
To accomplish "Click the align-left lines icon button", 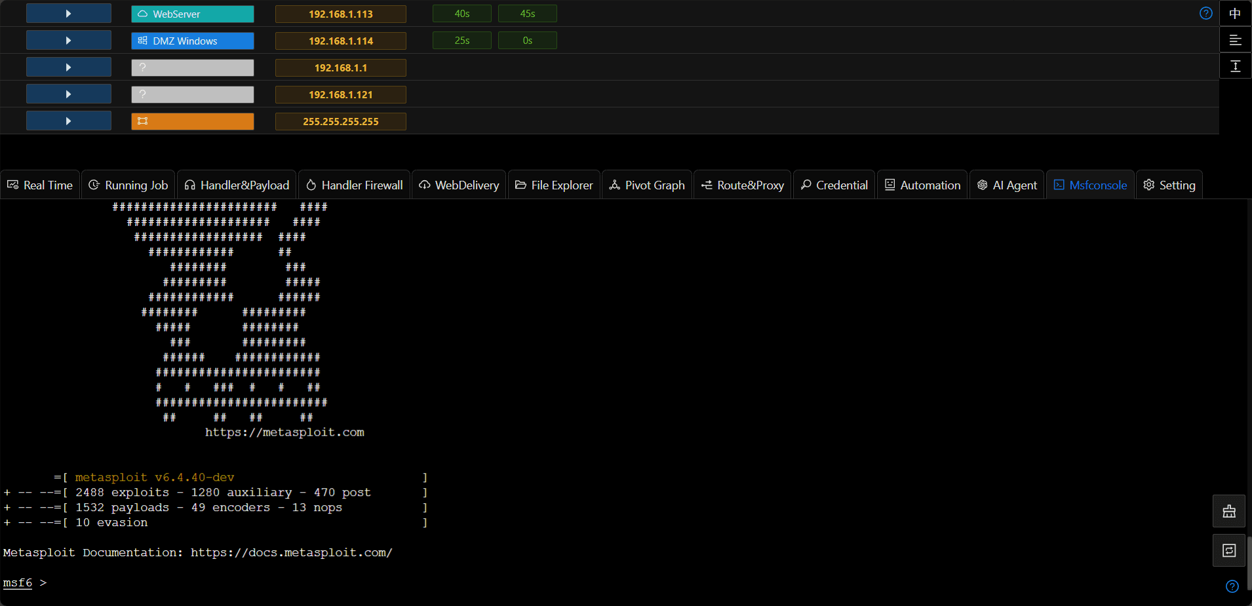I will tap(1235, 40).
